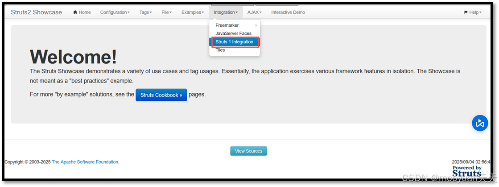
Task: Open Interactive Demo page
Action: click(x=288, y=12)
